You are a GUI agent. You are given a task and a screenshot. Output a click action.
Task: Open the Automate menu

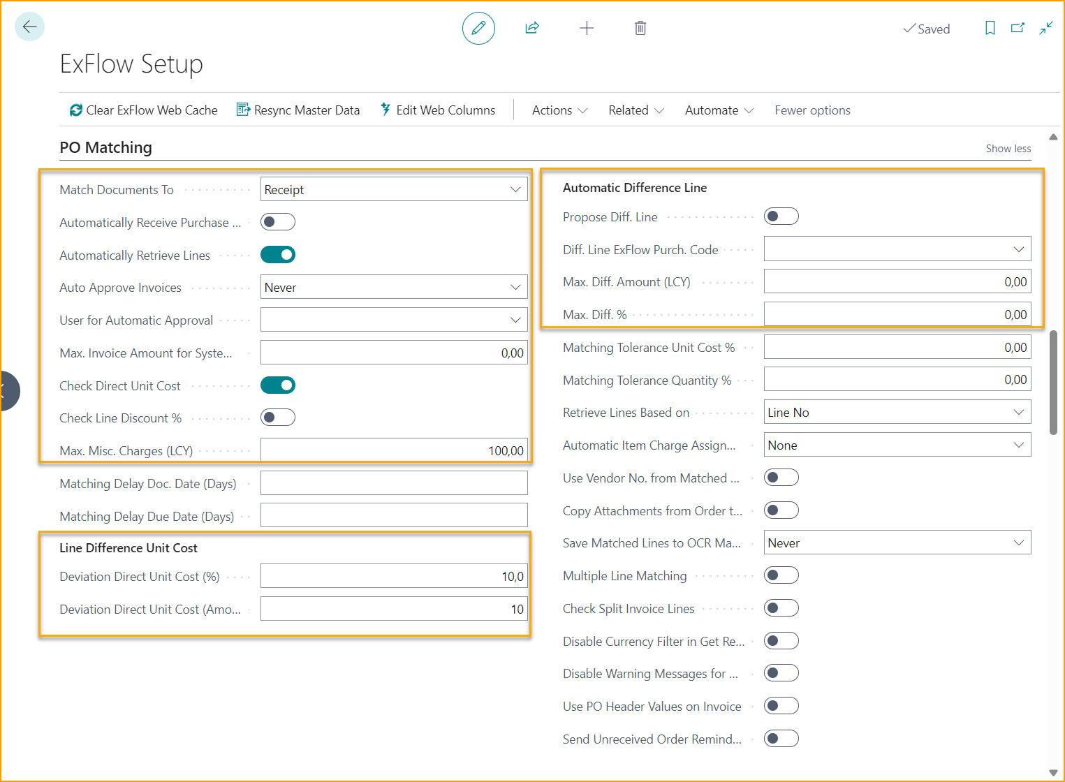coord(719,110)
